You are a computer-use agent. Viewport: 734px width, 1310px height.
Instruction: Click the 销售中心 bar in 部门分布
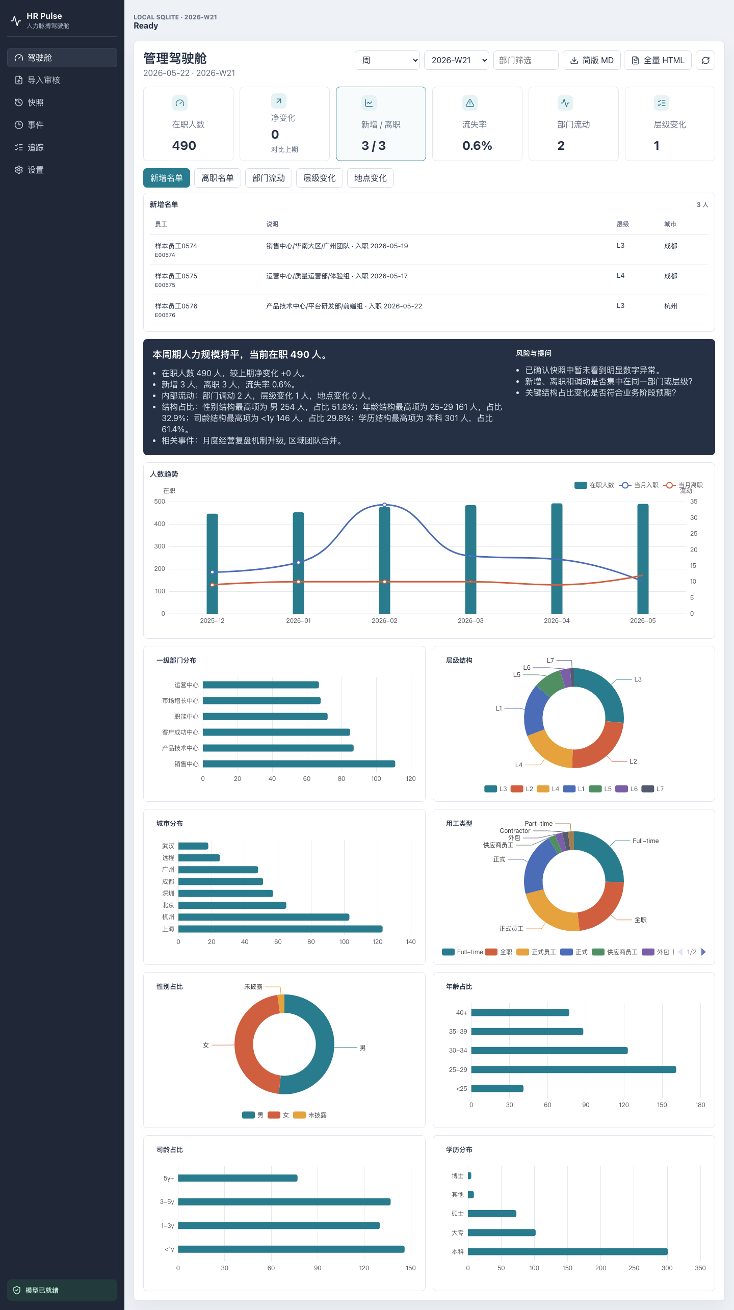point(299,764)
